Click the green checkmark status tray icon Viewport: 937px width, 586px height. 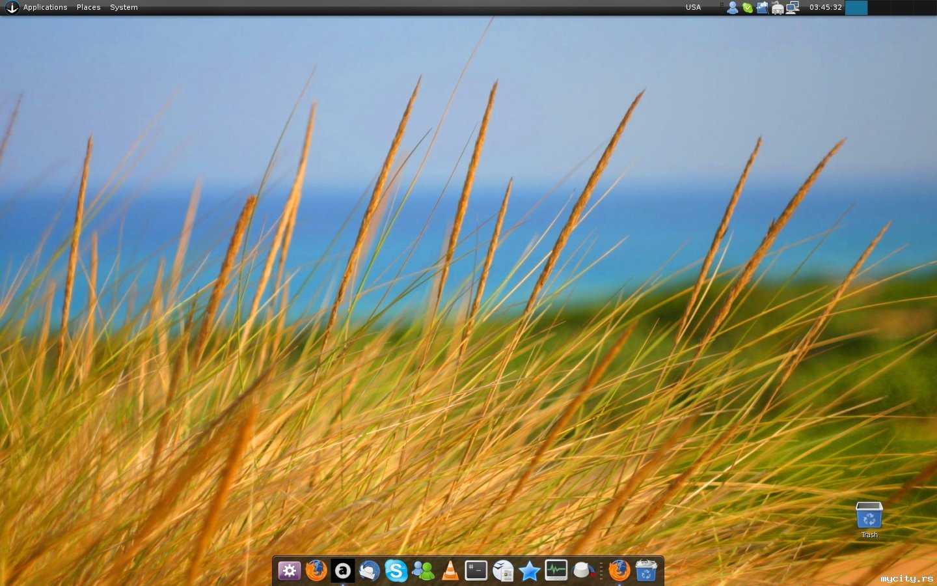pyautogui.click(x=748, y=8)
